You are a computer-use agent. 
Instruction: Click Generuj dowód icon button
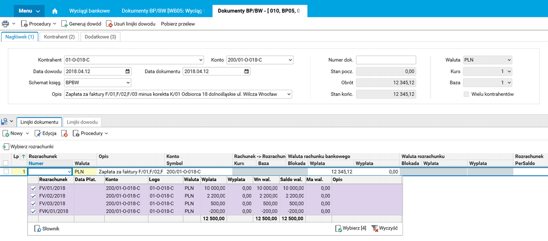coord(65,24)
